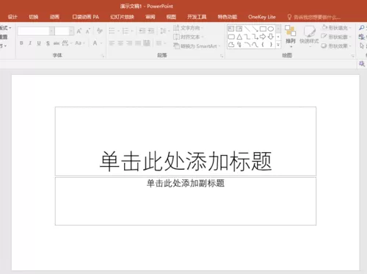Open the 形状填充 shape fill menu
Image resolution: width=367 pixels, height=274 pixels.
pyautogui.click(x=336, y=28)
